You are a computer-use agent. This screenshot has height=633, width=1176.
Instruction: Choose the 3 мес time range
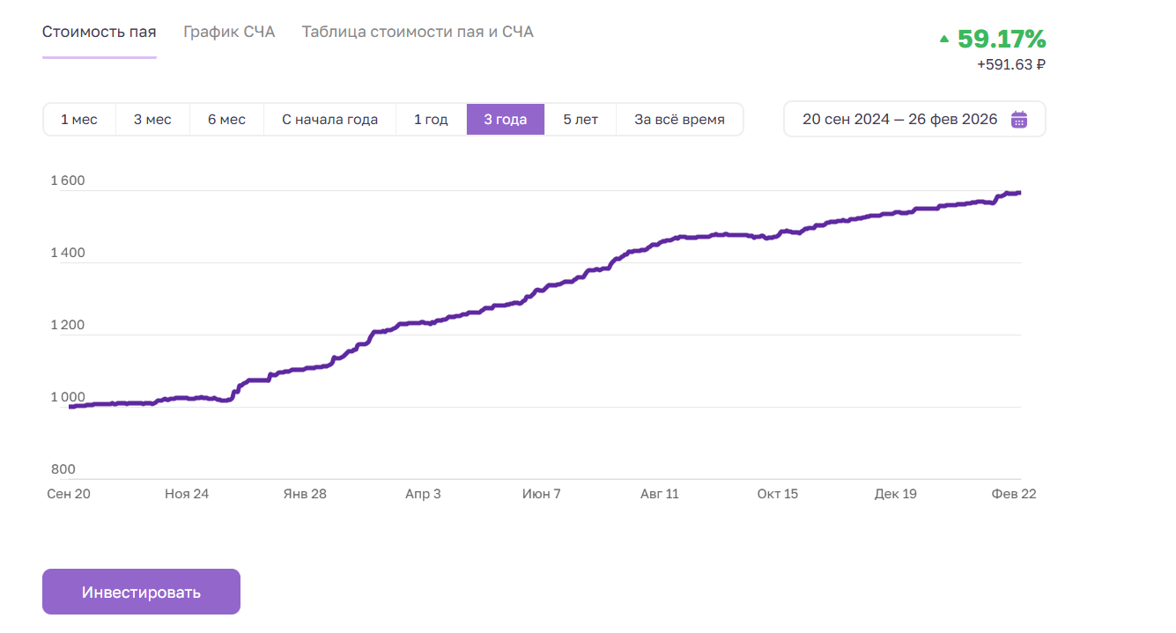tap(152, 120)
